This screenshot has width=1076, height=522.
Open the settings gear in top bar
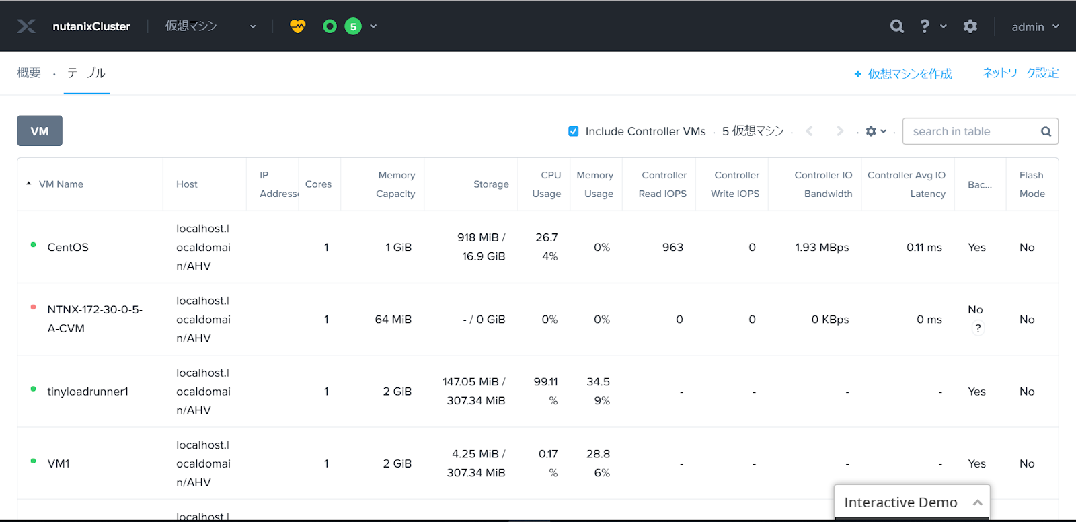point(970,26)
